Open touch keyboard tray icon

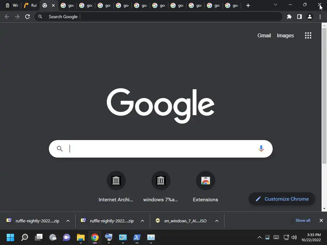tap(276, 237)
